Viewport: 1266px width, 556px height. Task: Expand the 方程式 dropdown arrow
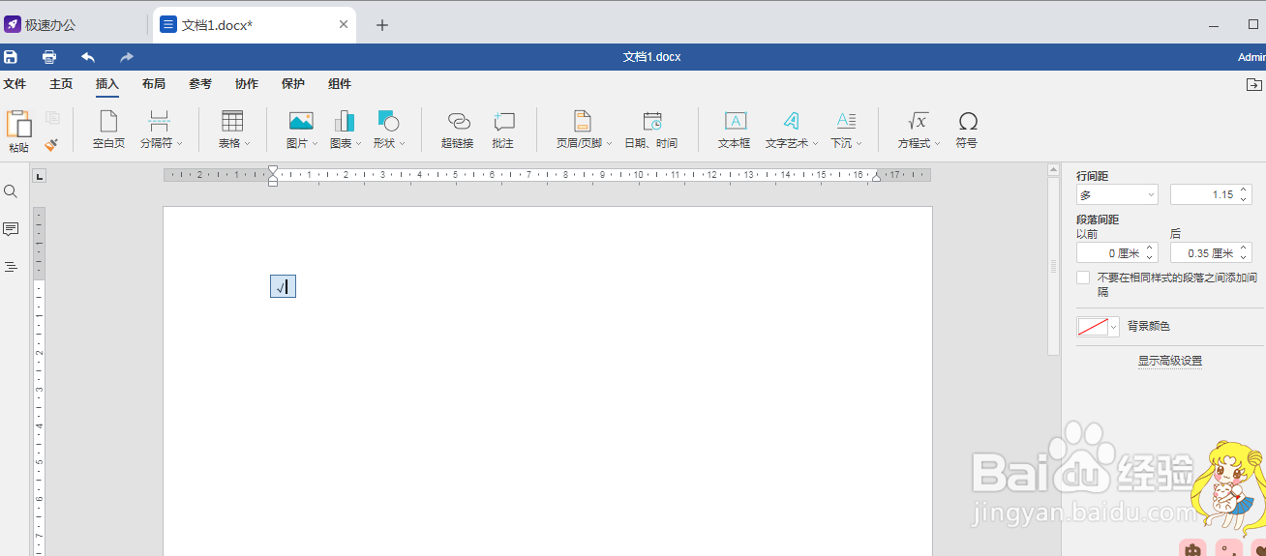[937, 144]
